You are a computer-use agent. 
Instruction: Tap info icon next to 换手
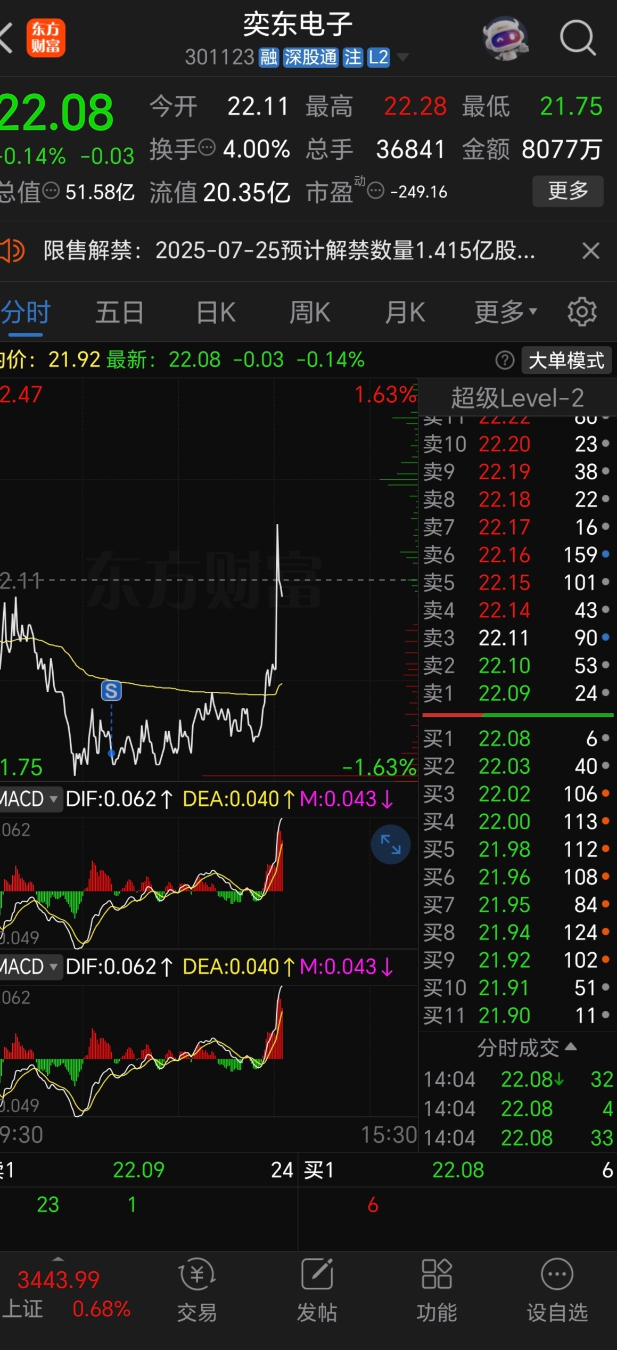207,146
